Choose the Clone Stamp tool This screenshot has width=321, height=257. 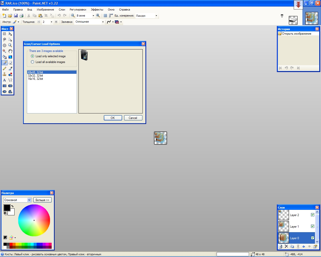tap(5, 74)
